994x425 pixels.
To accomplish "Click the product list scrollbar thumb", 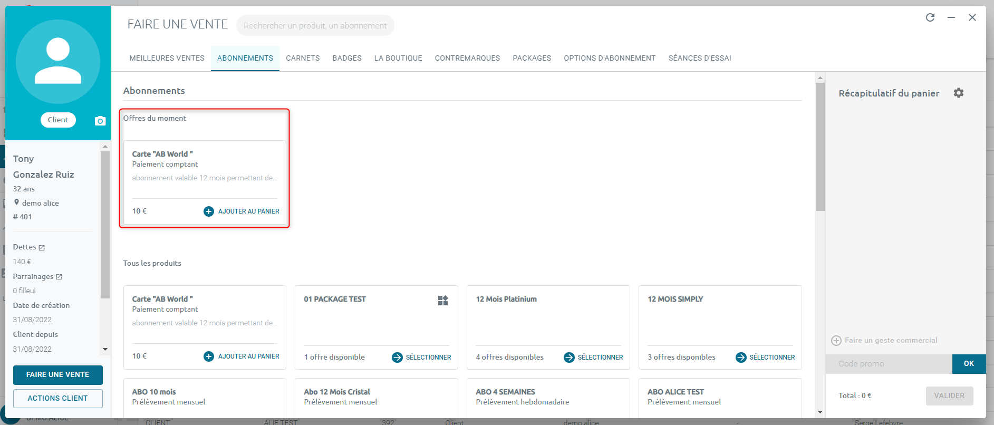I will click(x=820, y=147).
